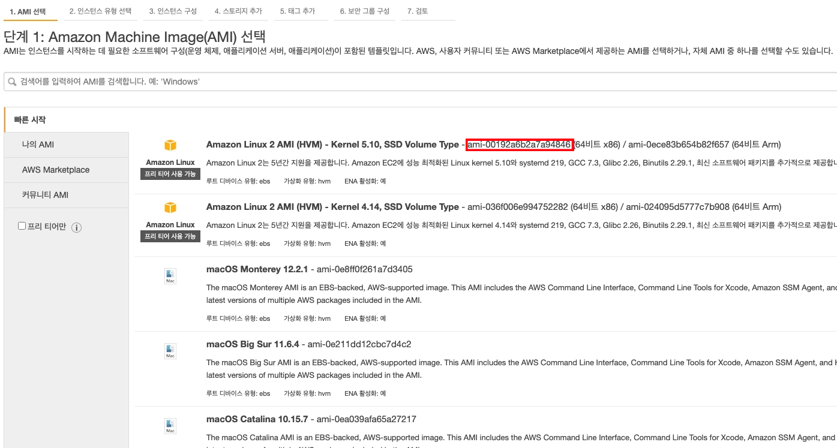Click the macOS Big Sur AMI description text

521,369
